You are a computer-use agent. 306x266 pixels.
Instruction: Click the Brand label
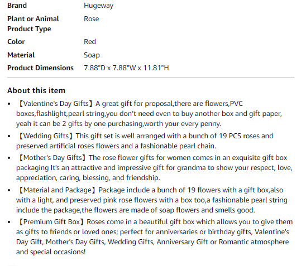tap(17, 6)
